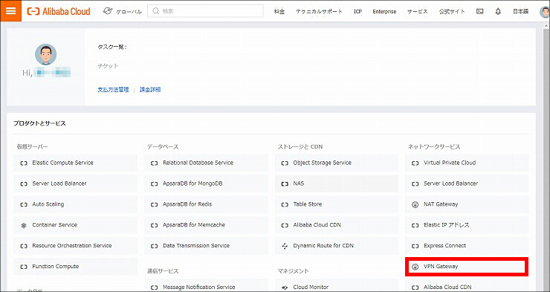This screenshot has width=550, height=292.
Task: Click into the 検索 search field
Action: click(x=205, y=11)
